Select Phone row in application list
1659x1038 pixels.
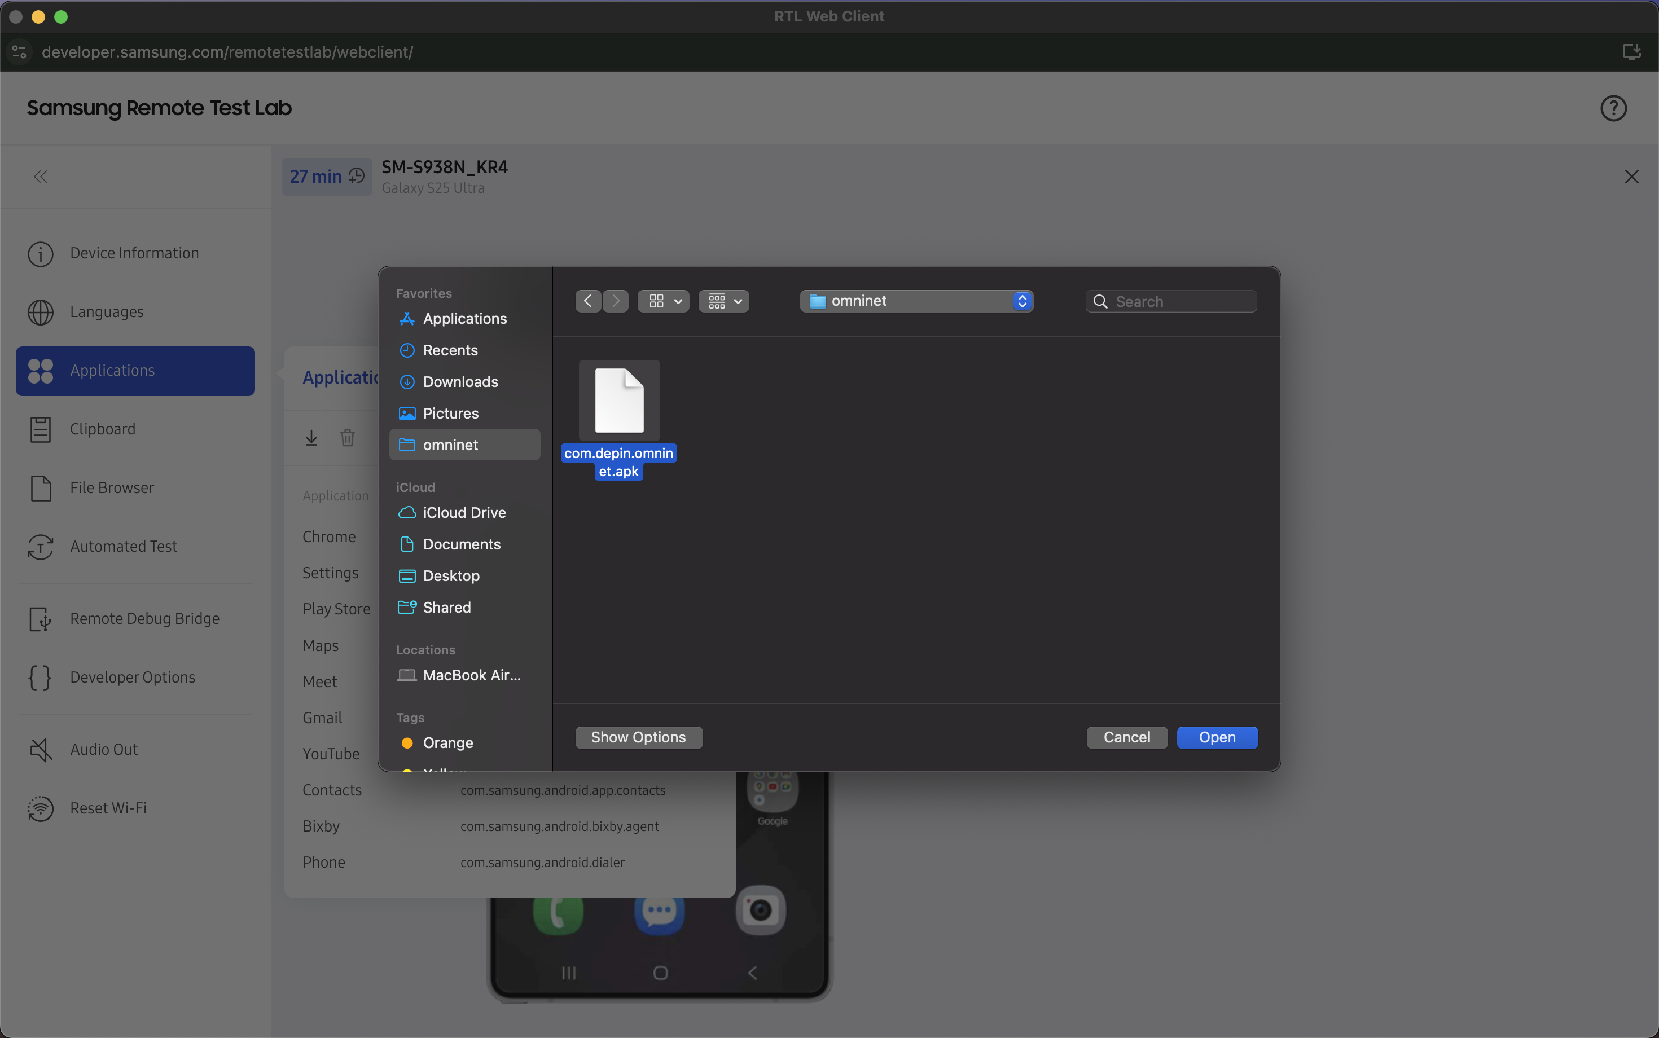(510, 862)
